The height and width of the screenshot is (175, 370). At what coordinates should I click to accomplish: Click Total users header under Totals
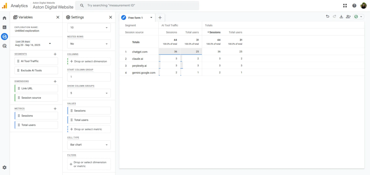coord(235,32)
